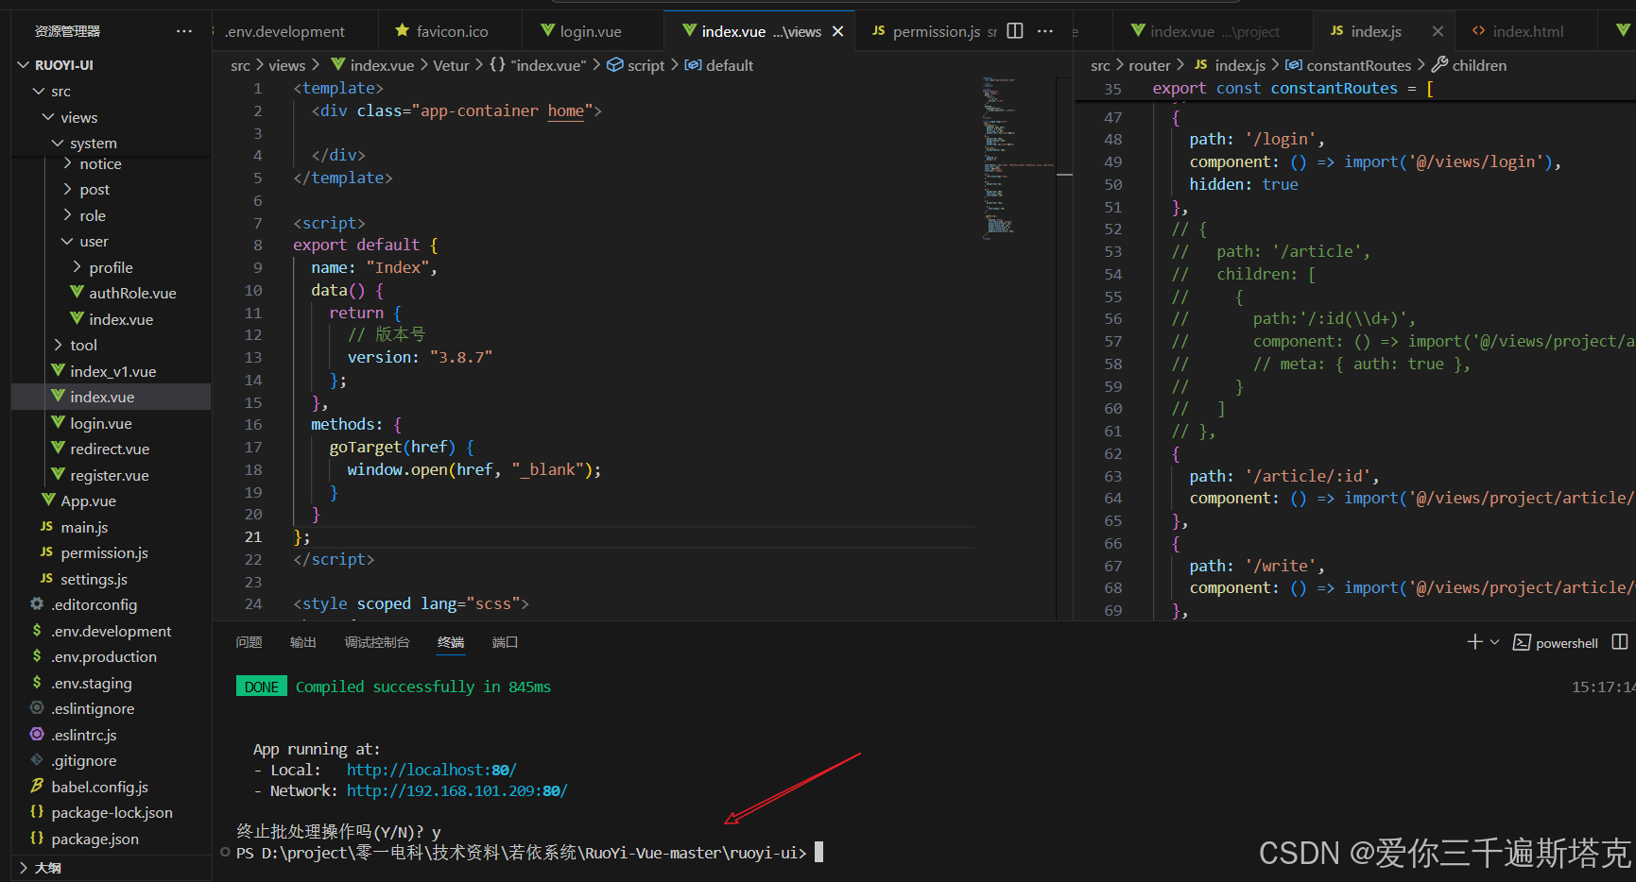
Task: Open the Explorer "..." actions menu
Action: point(184,30)
